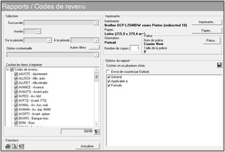Uncheck AVAUTO - Avant.auto
This screenshot has width=225, height=152.
pos(16,92)
